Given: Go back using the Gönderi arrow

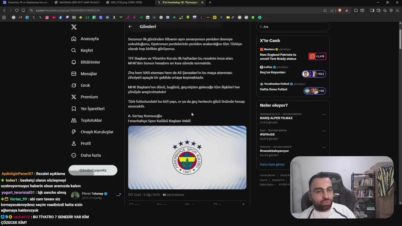Looking at the screenshot, I should point(130,27).
